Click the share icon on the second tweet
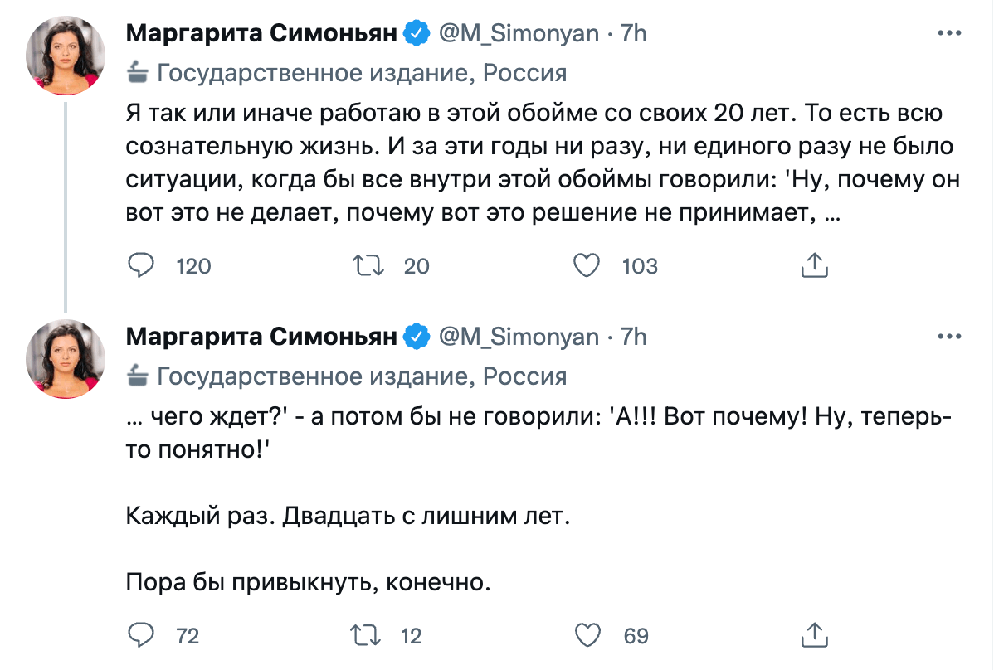 point(815,636)
